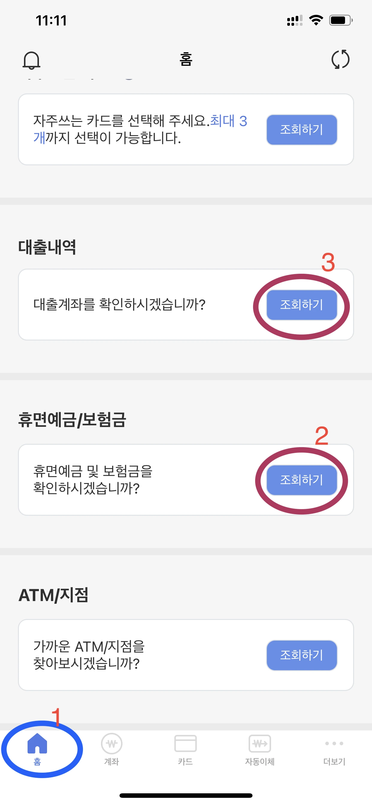Click 조회하기 for 휴면예금 및 보험금
Viewport: 372px width, 805px height.
(x=302, y=480)
